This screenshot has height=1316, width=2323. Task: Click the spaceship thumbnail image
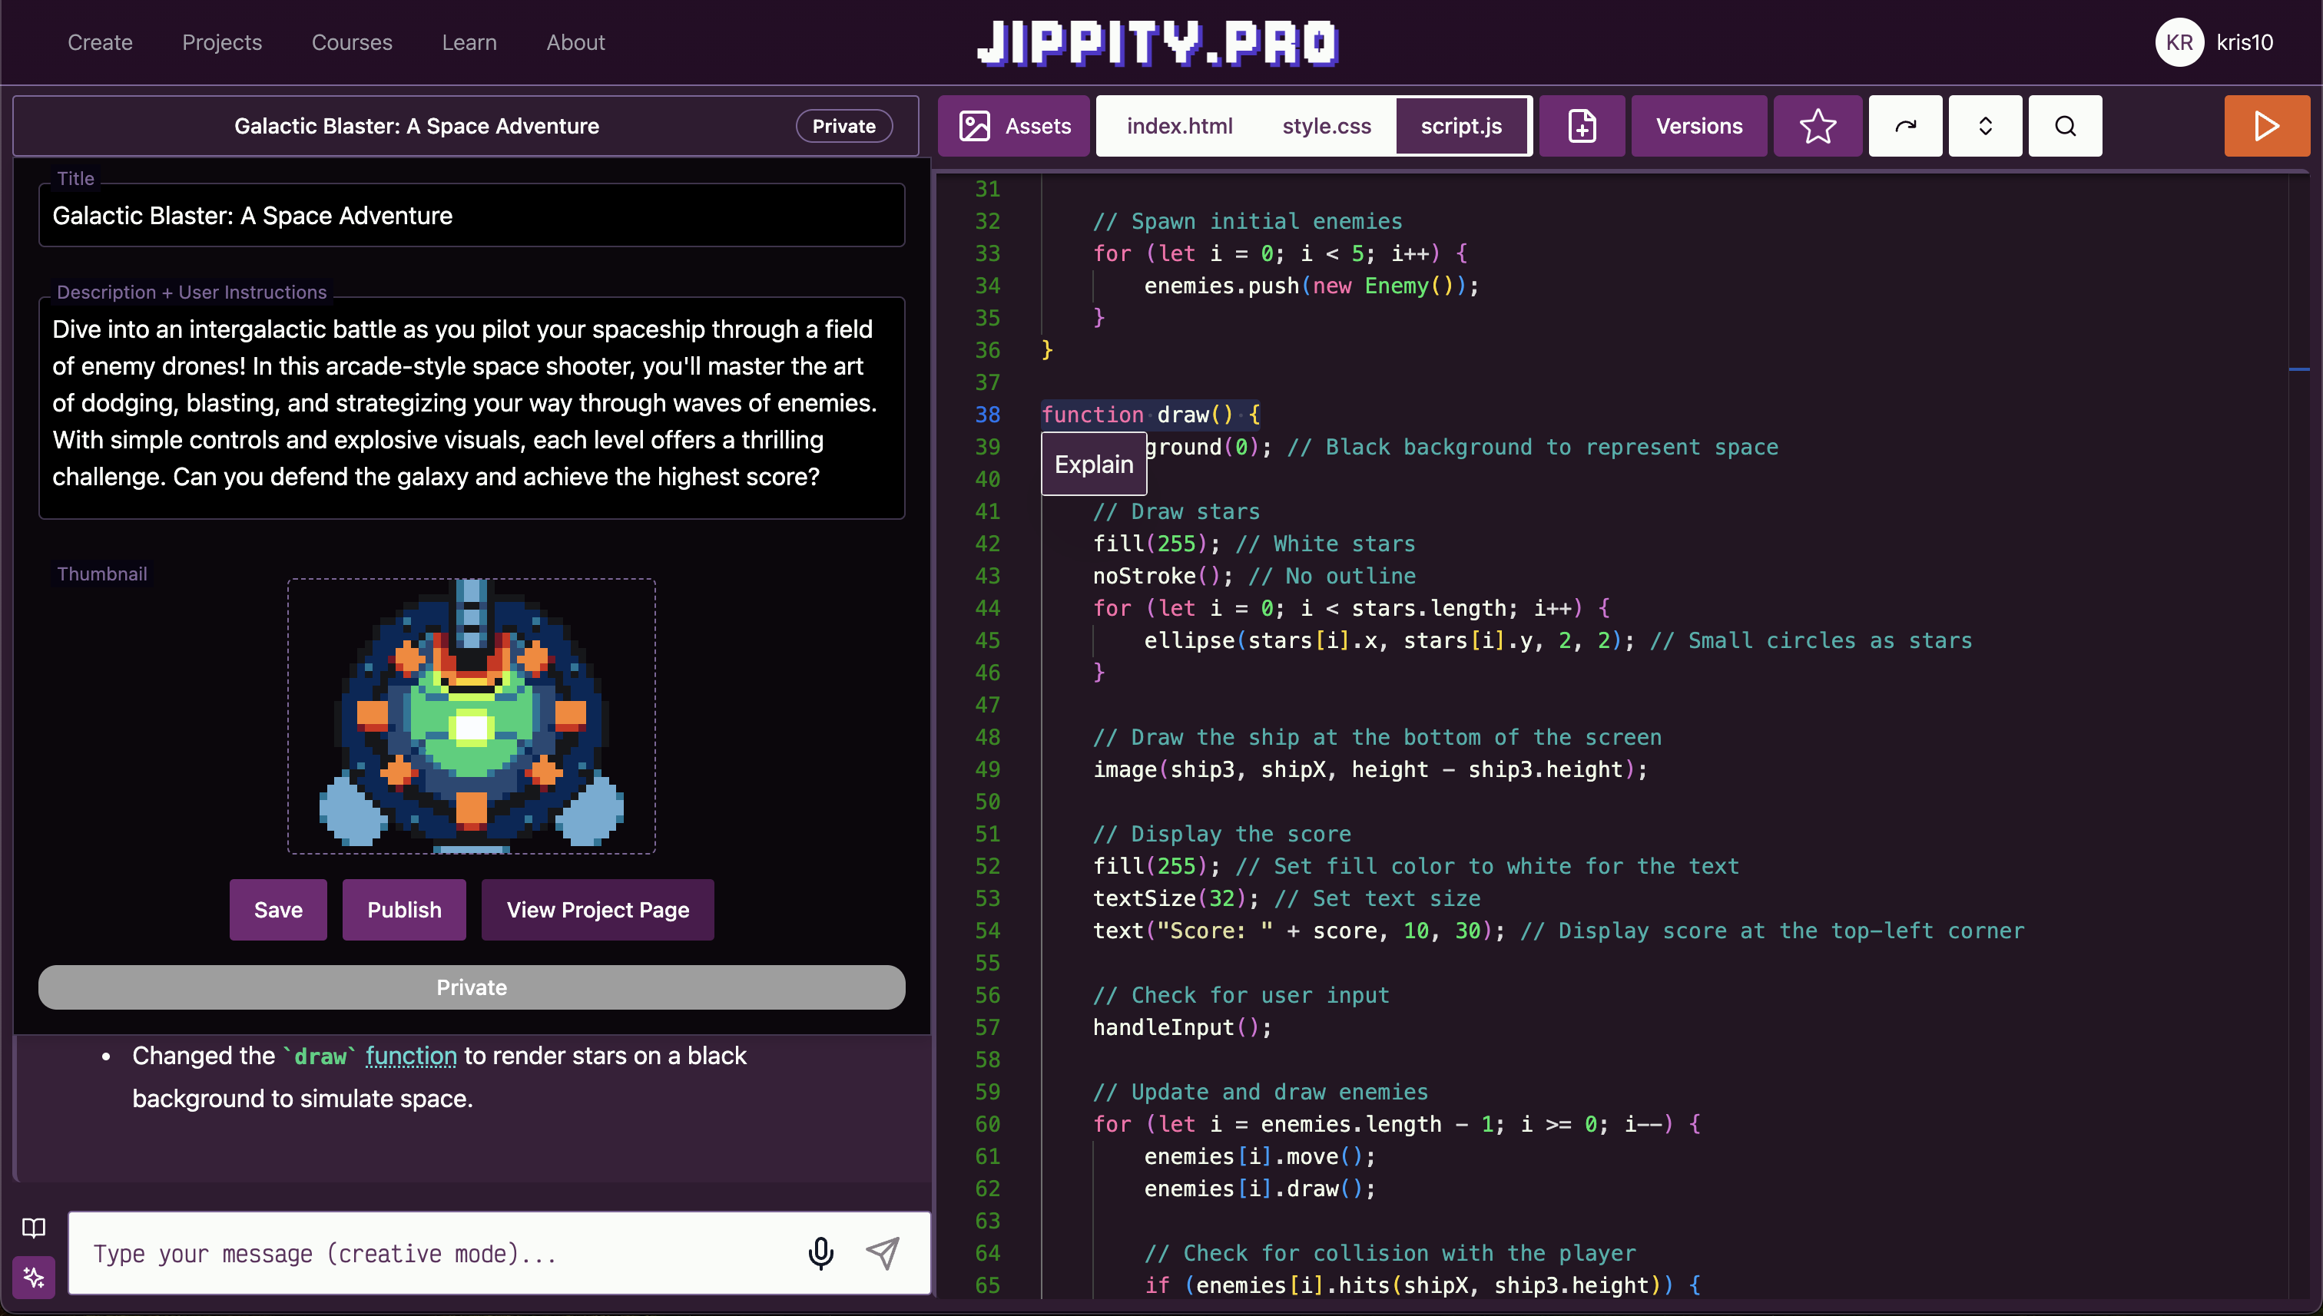click(x=471, y=716)
